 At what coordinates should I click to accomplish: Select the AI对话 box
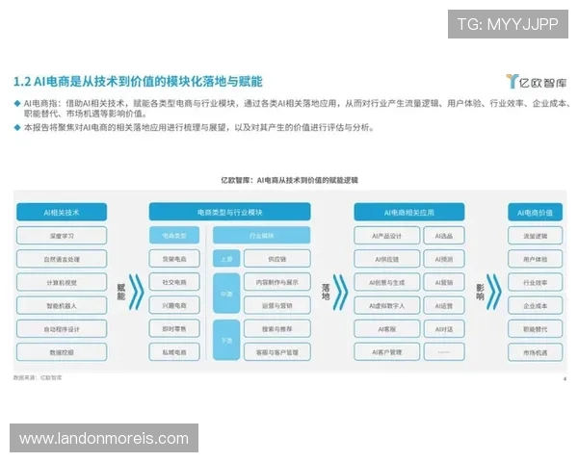click(444, 329)
